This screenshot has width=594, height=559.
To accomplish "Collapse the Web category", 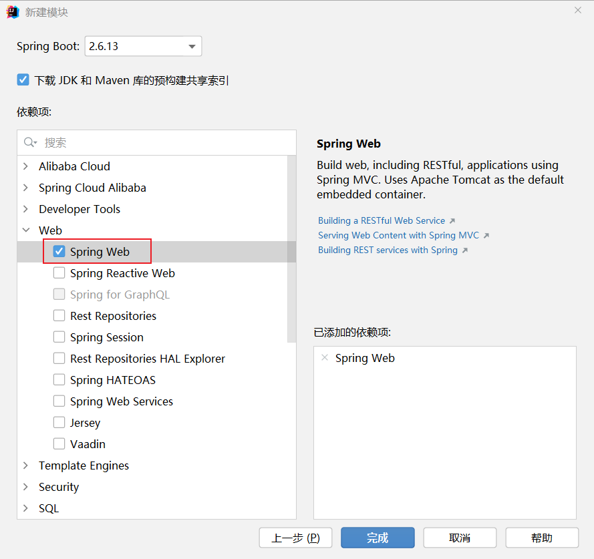I will tap(26, 230).
